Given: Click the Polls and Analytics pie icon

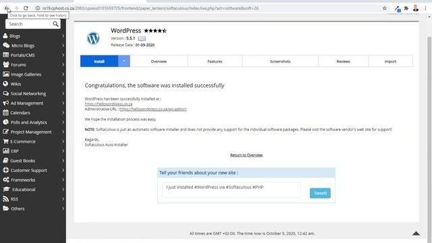Looking at the screenshot, I should point(5,122).
